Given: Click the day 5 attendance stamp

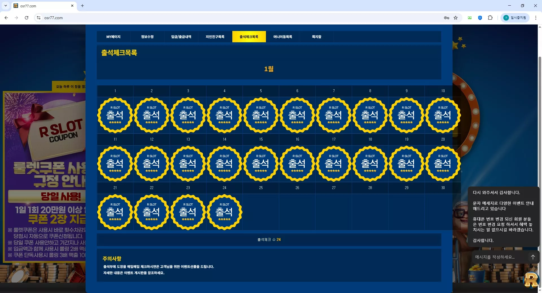Looking at the screenshot, I should [261, 115].
